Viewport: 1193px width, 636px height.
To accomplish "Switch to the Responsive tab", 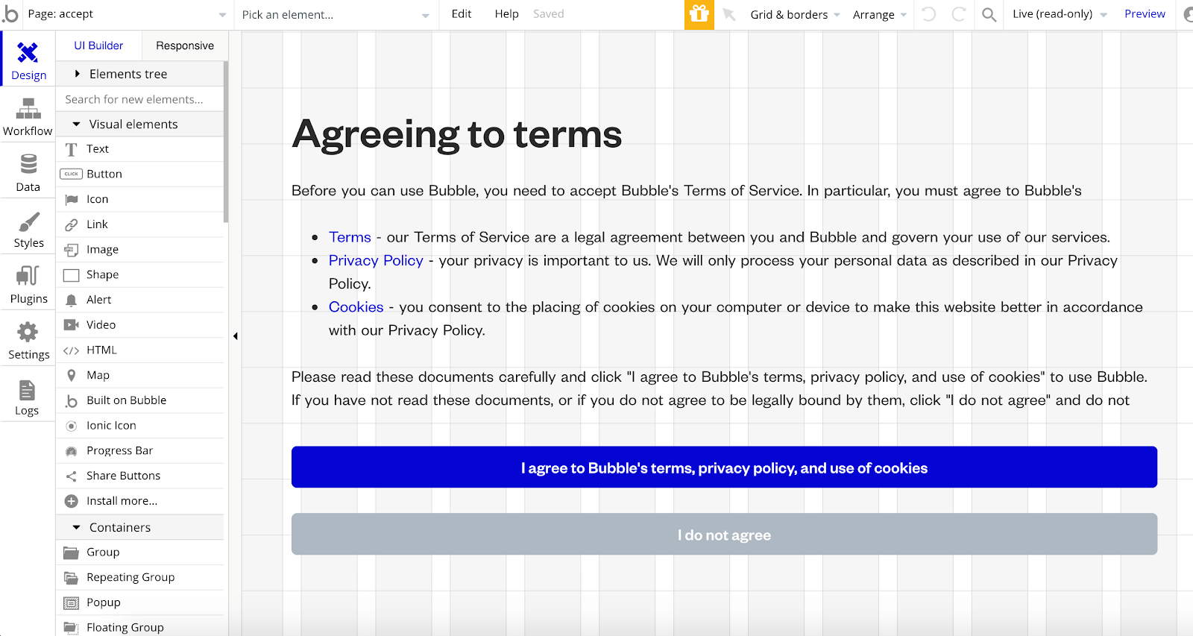I will pos(185,45).
